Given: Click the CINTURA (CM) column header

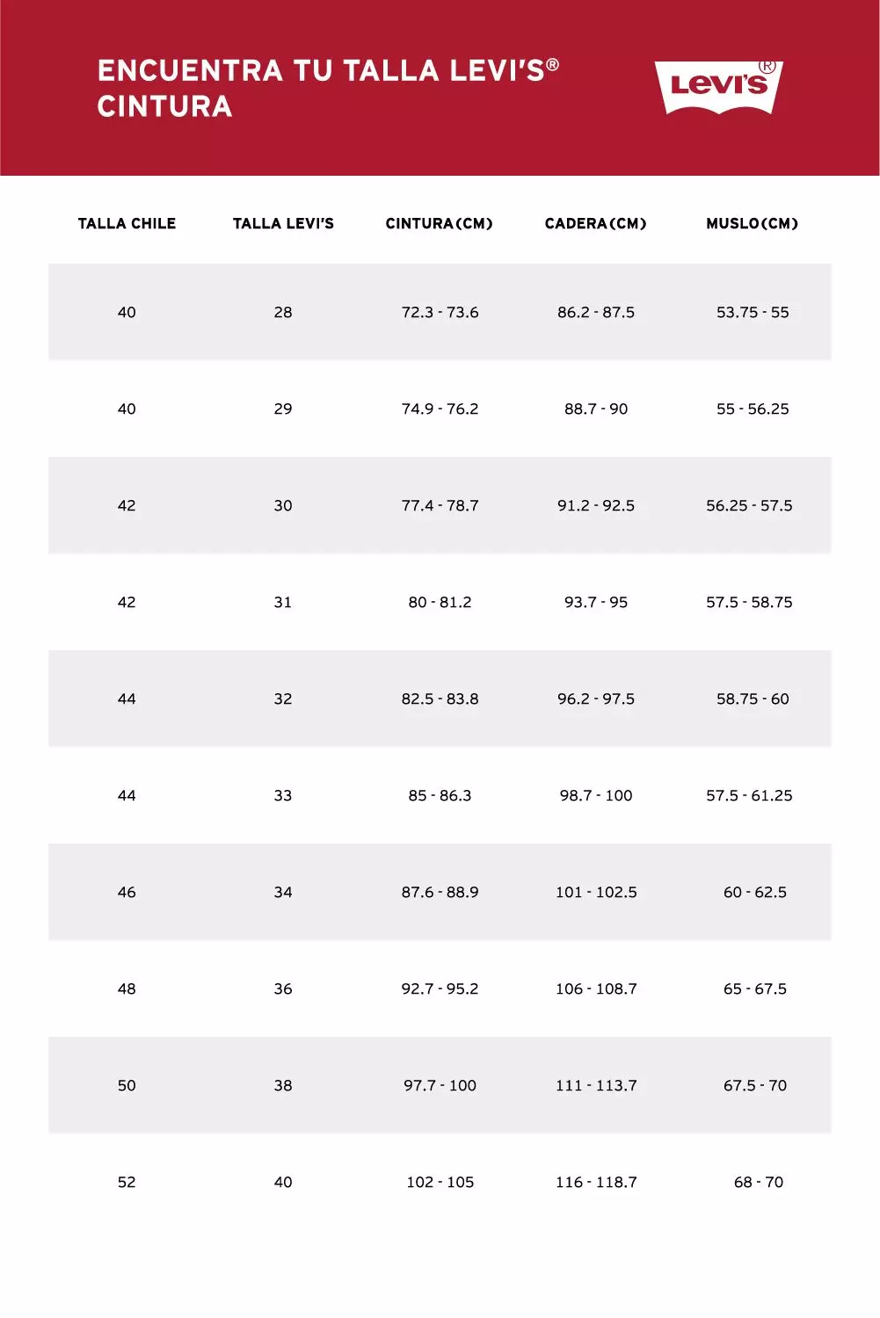Looking at the screenshot, I should pyautogui.click(x=440, y=224).
